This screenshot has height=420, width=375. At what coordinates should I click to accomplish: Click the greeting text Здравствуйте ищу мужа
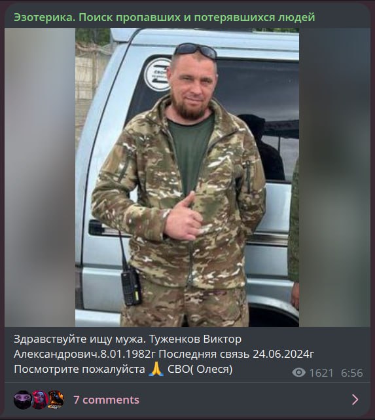tap(80, 339)
